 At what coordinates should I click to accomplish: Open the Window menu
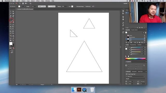pos(48,1)
